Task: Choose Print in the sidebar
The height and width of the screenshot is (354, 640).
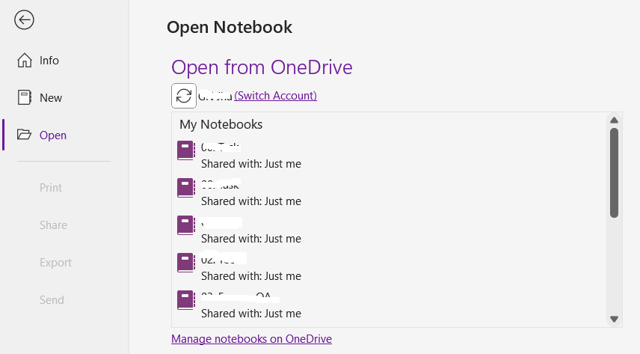Action: 51,188
